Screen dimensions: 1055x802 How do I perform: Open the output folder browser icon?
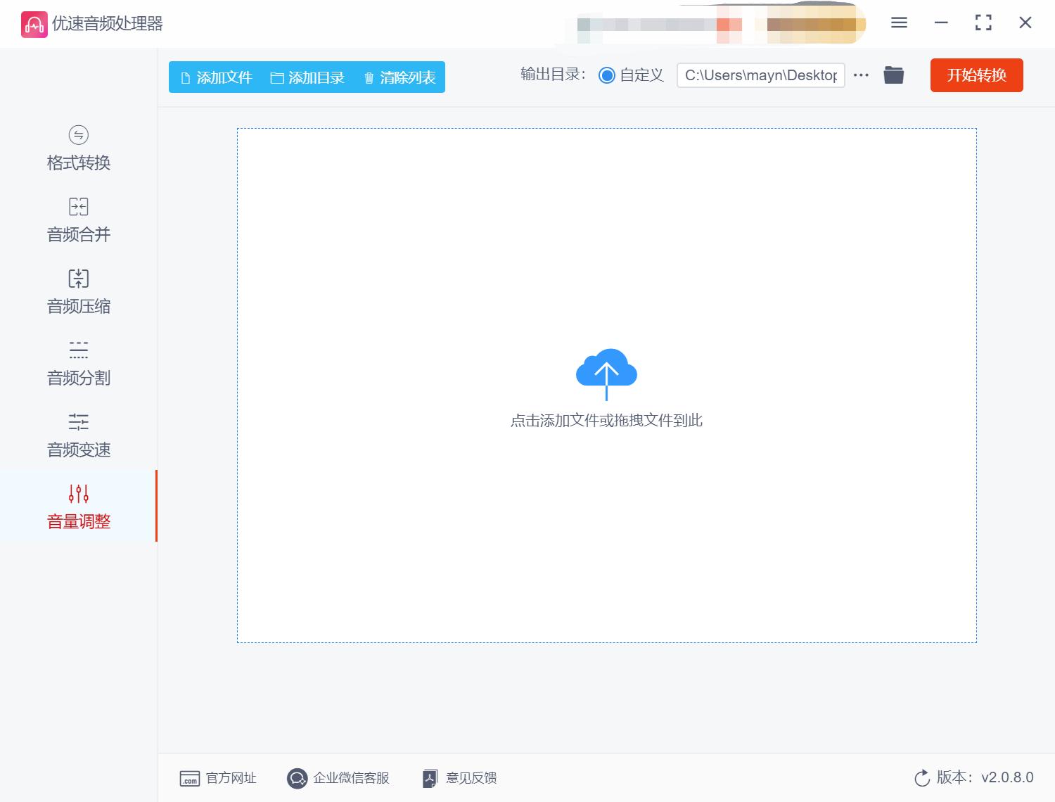[893, 75]
